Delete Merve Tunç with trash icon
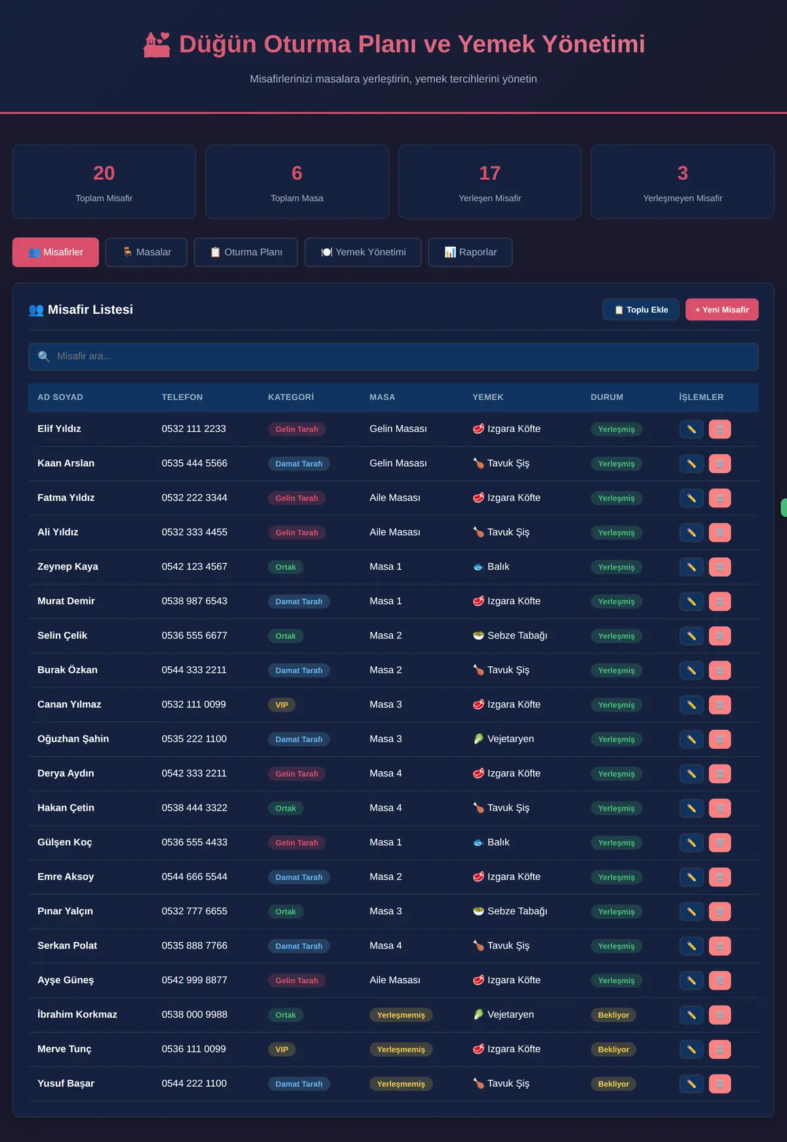 click(x=720, y=1049)
